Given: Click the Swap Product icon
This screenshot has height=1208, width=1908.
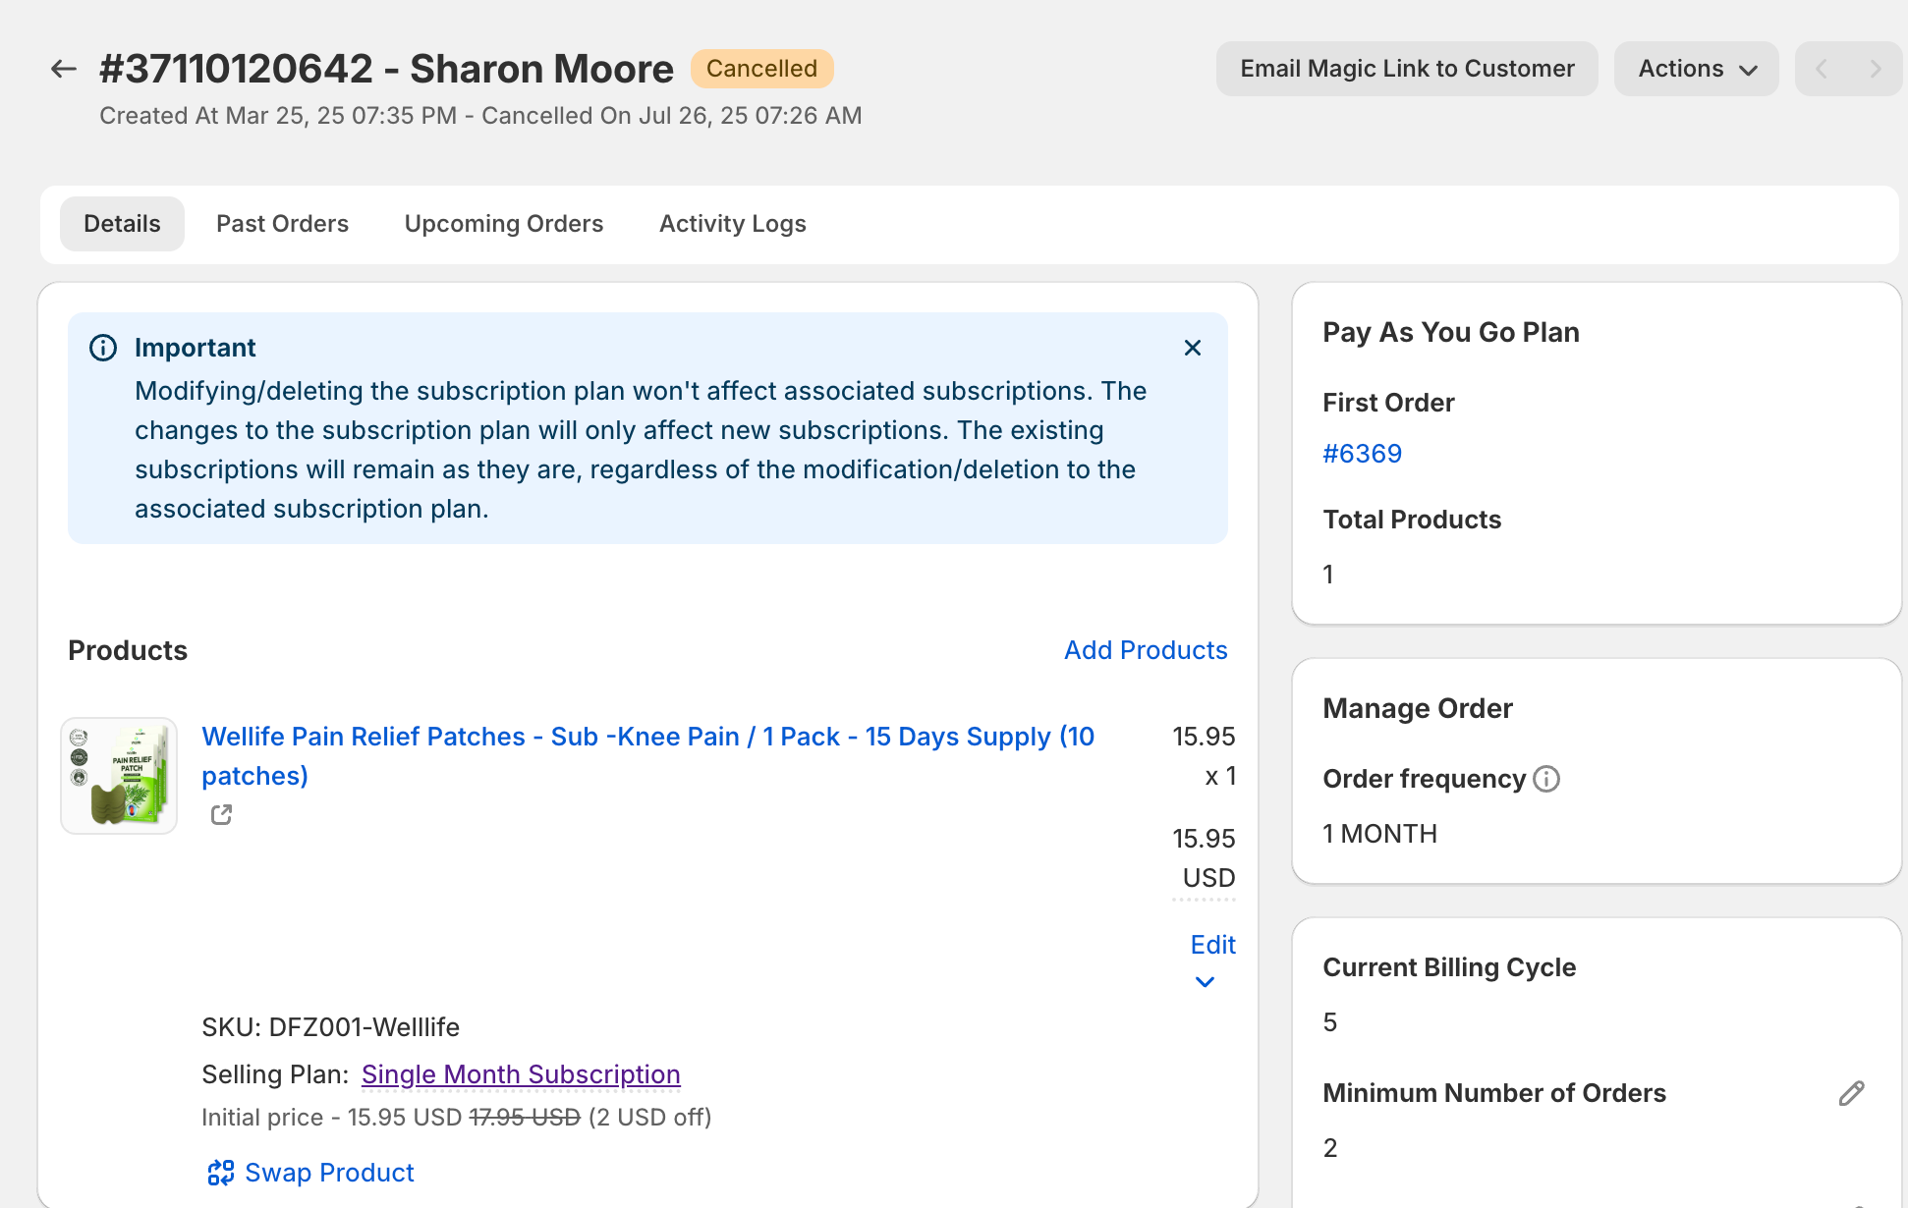Looking at the screenshot, I should coord(221,1173).
